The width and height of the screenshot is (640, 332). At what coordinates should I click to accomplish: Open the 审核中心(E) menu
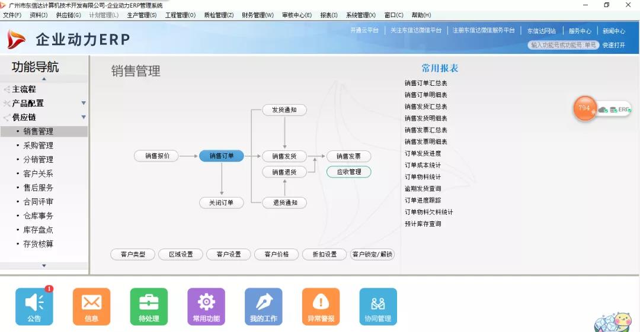[297, 15]
